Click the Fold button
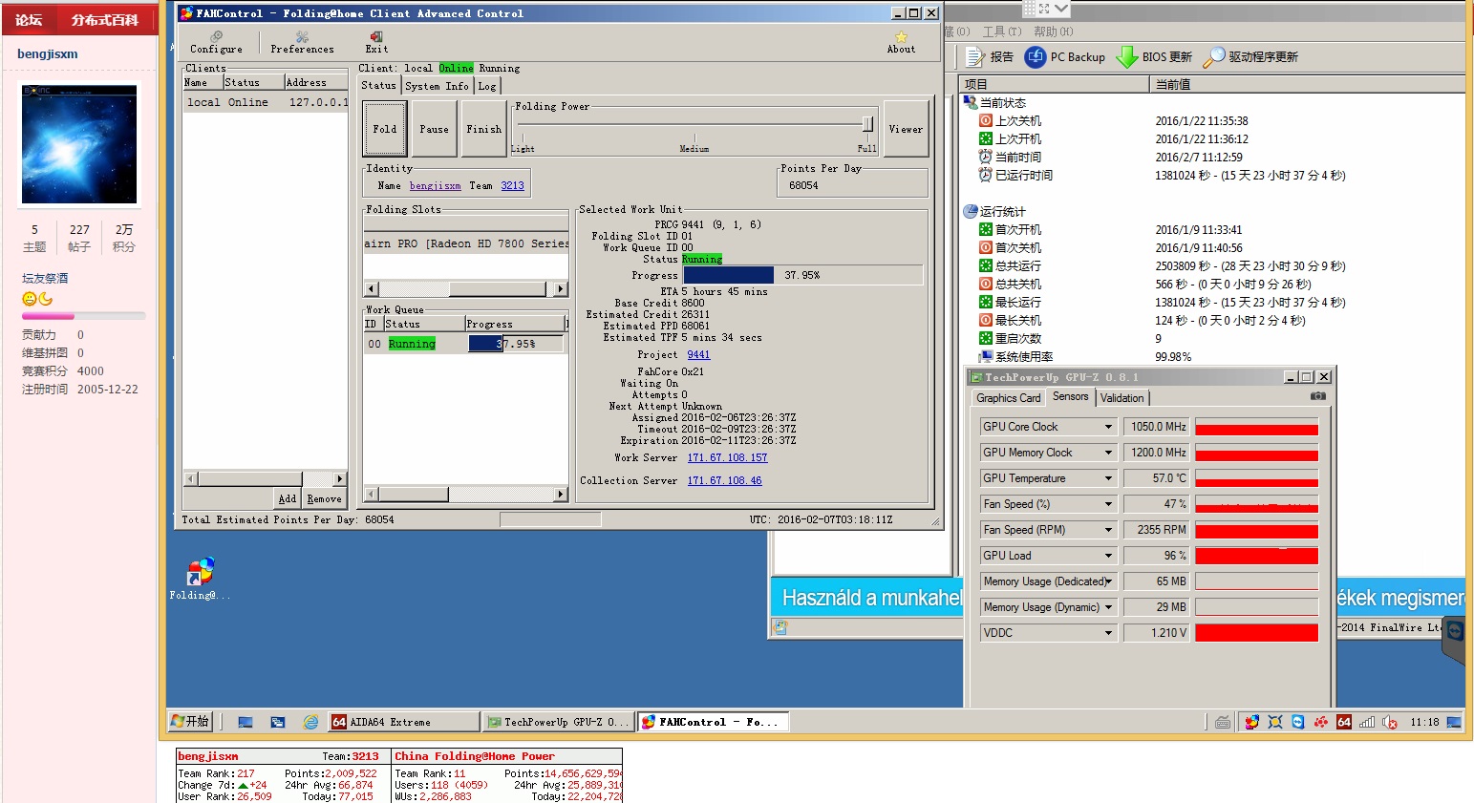 tap(385, 129)
